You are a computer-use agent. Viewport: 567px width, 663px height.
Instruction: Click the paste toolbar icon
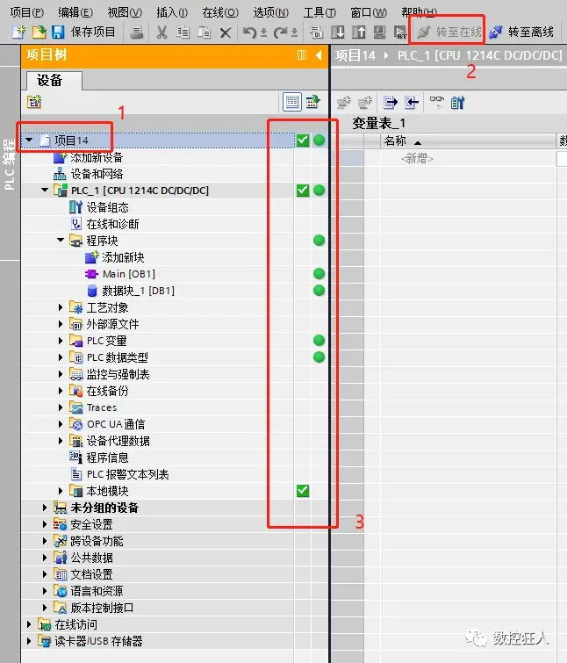[x=205, y=32]
